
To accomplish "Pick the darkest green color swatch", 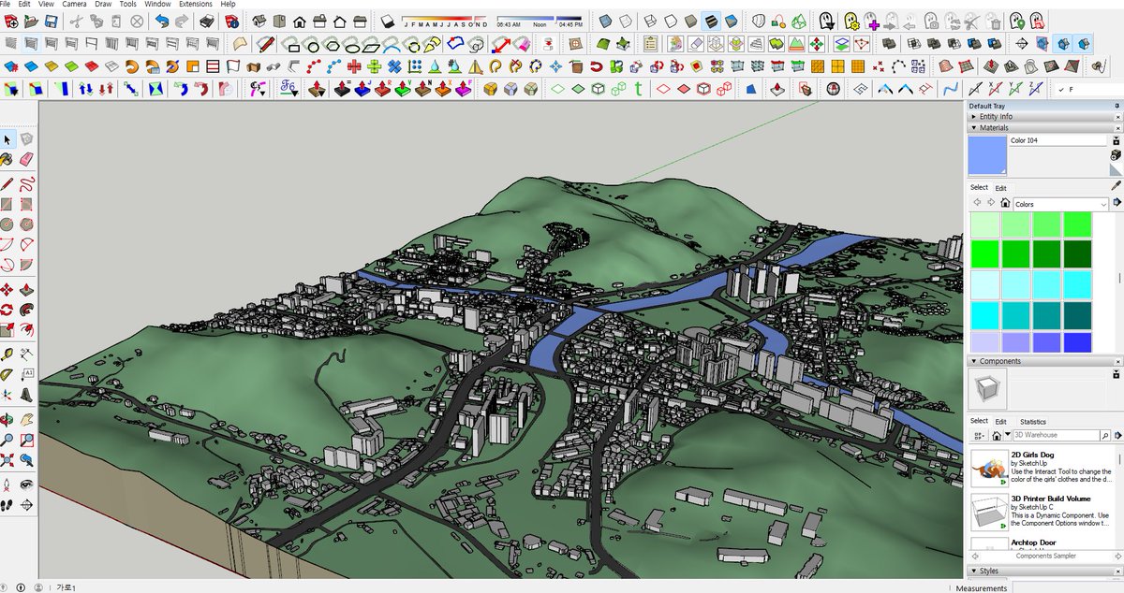I will tap(1078, 253).
